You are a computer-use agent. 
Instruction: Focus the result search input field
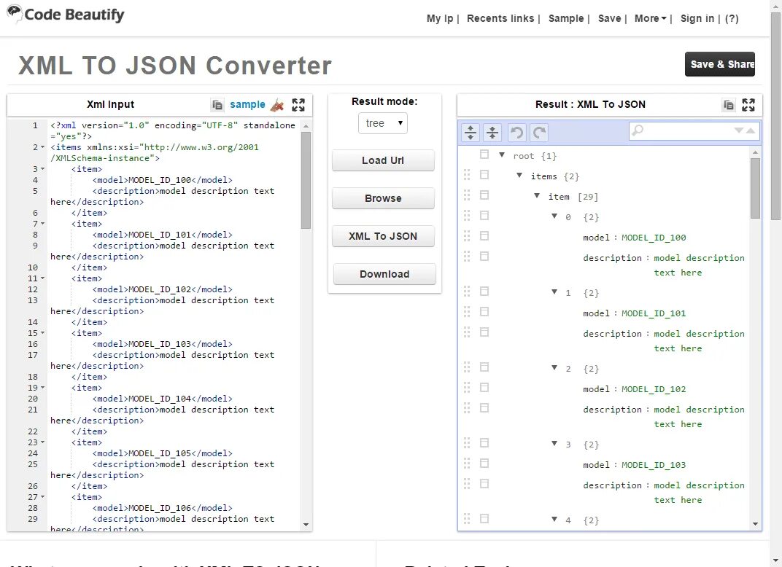[x=694, y=131]
